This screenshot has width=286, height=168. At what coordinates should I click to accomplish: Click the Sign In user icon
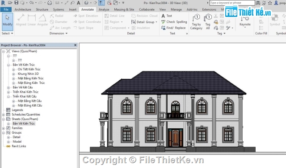pyautogui.click(x=276, y=3)
